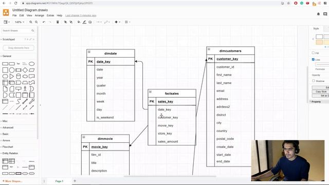The width and height of the screenshot is (329, 185).
Task: Open the connection arrow style dropdown
Action: point(99,22)
